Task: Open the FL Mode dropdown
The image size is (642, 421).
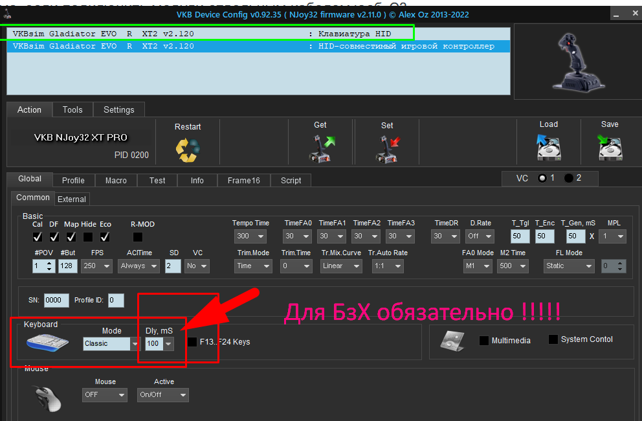Action: point(569,266)
